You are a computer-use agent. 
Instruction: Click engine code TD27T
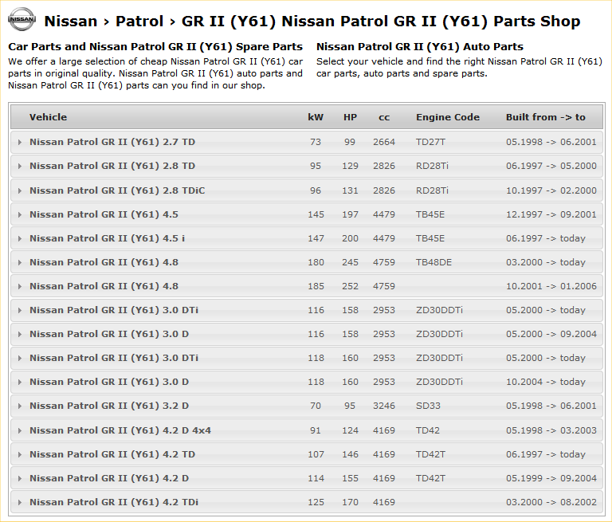click(x=430, y=142)
